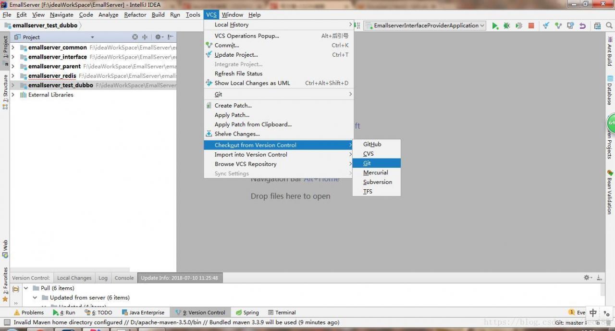The width and height of the screenshot is (615, 331).
Task: Click Update Project... menu entry
Action: pos(278,55)
